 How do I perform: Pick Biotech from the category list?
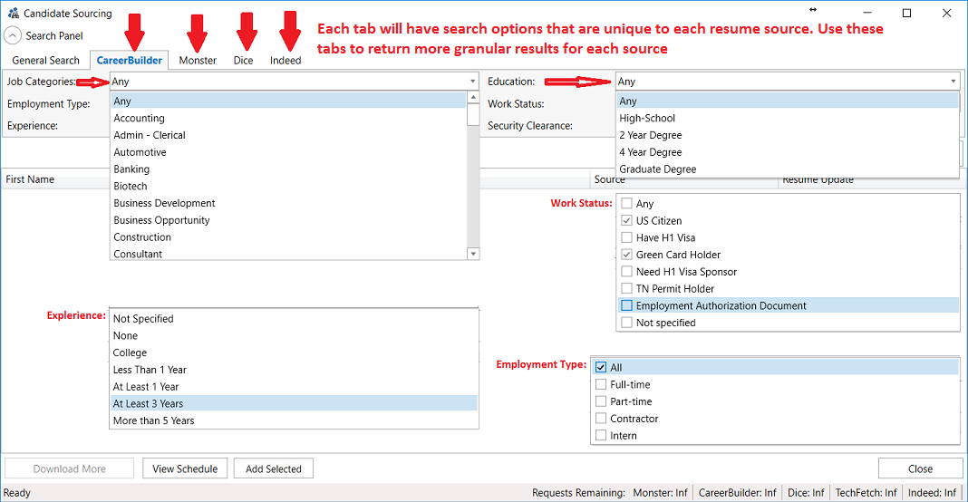pos(288,186)
